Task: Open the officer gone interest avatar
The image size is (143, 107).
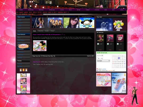Action: (110, 38)
